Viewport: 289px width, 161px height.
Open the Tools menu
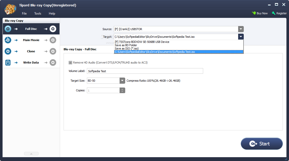pos(38,14)
